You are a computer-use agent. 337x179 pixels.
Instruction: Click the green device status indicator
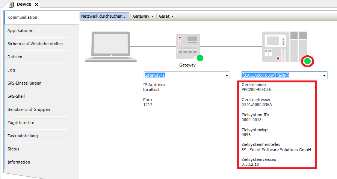308,61
